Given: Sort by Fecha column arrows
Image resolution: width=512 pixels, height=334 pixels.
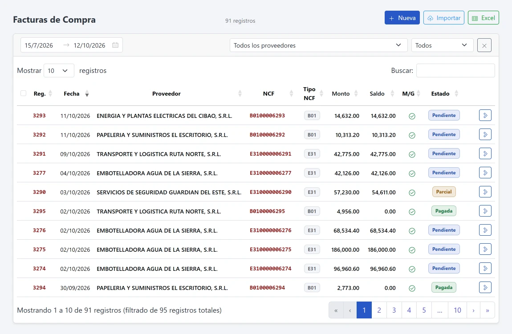Looking at the screenshot, I should [x=87, y=93].
